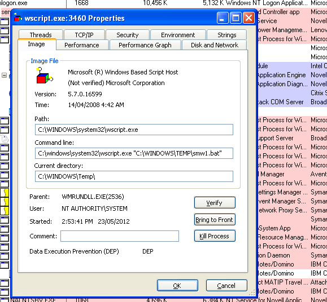
Task: Click the 1668 PID cell in Process Explorer
Action: click(x=81, y=3)
